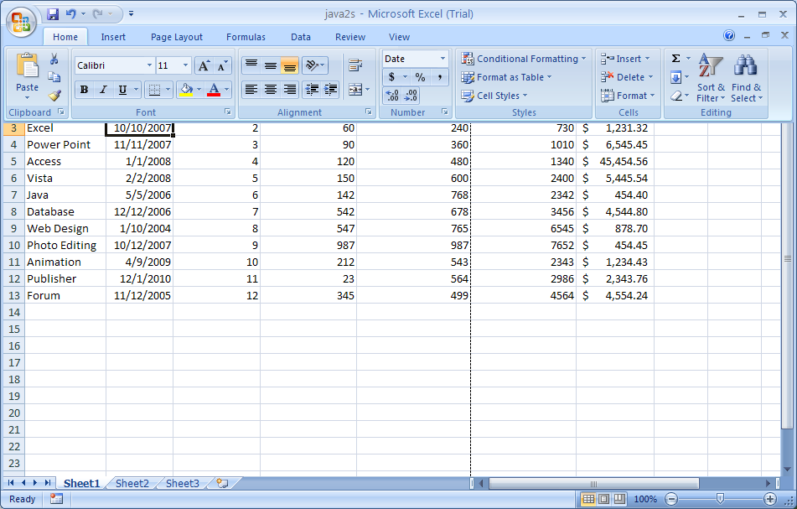Open the Review tab
797x509 pixels.
coord(350,37)
